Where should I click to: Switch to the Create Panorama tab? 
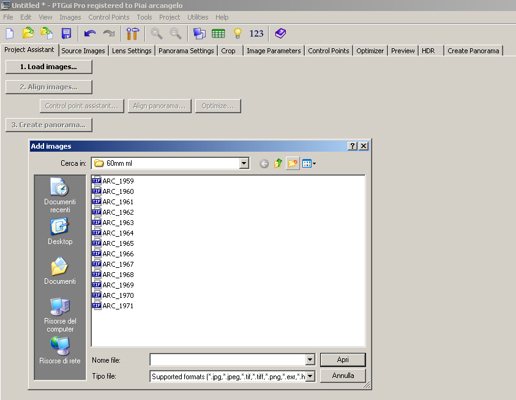coord(473,51)
